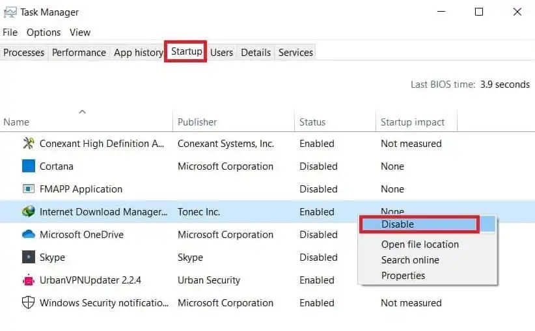Minimize the Task Manager window

(441, 12)
